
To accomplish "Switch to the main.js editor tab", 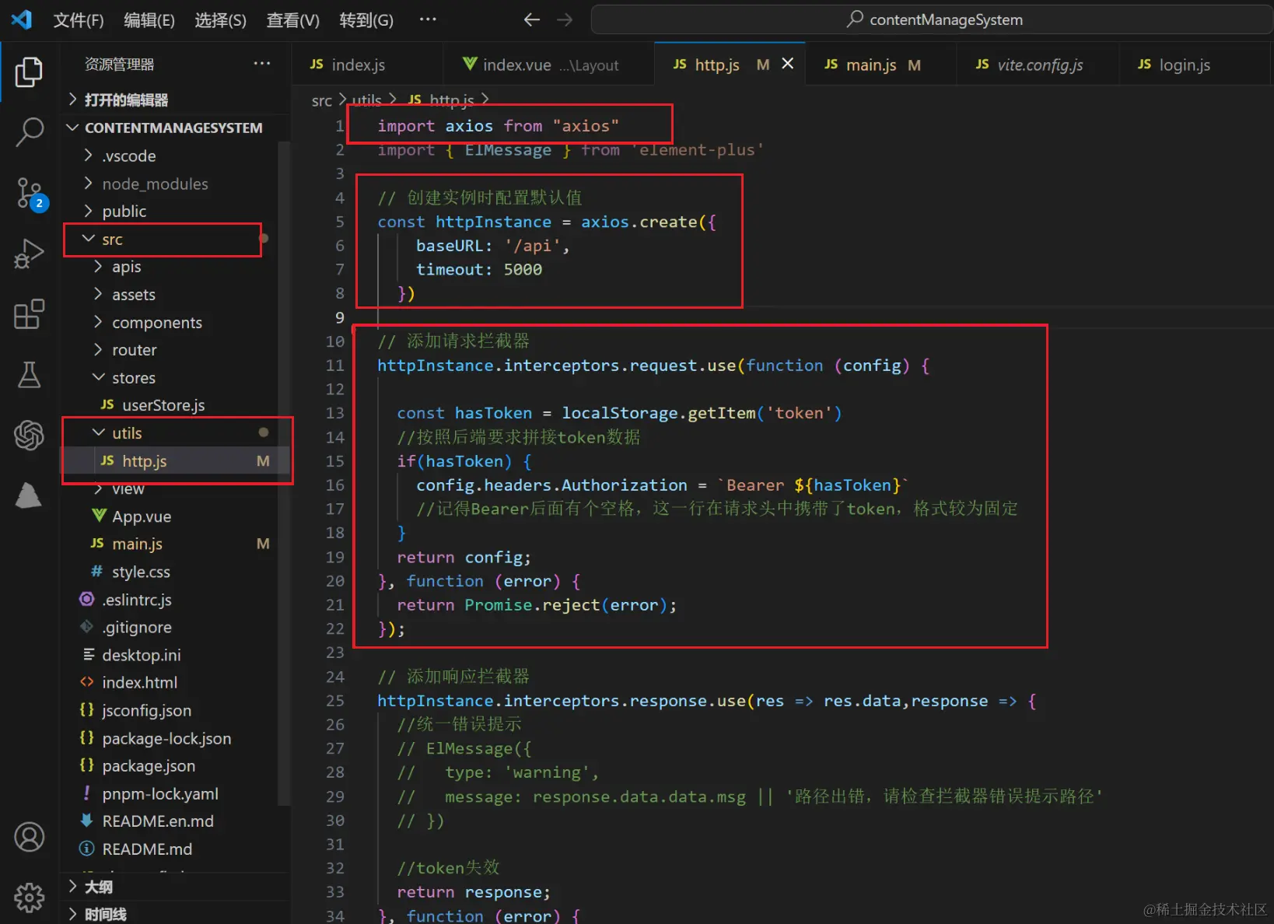I will [870, 65].
